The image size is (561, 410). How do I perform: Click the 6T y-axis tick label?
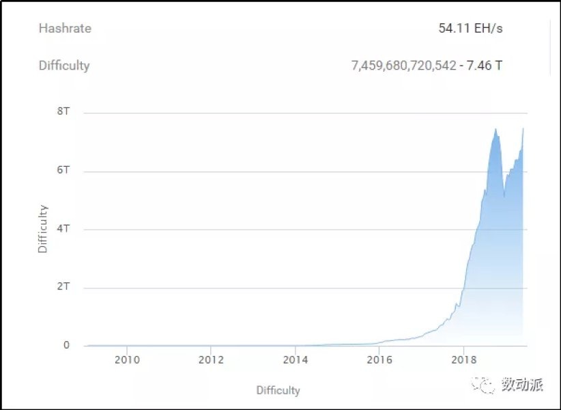point(63,171)
